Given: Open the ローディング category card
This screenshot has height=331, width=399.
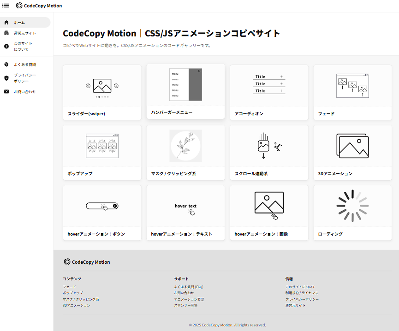Looking at the screenshot, I should (x=352, y=213).
